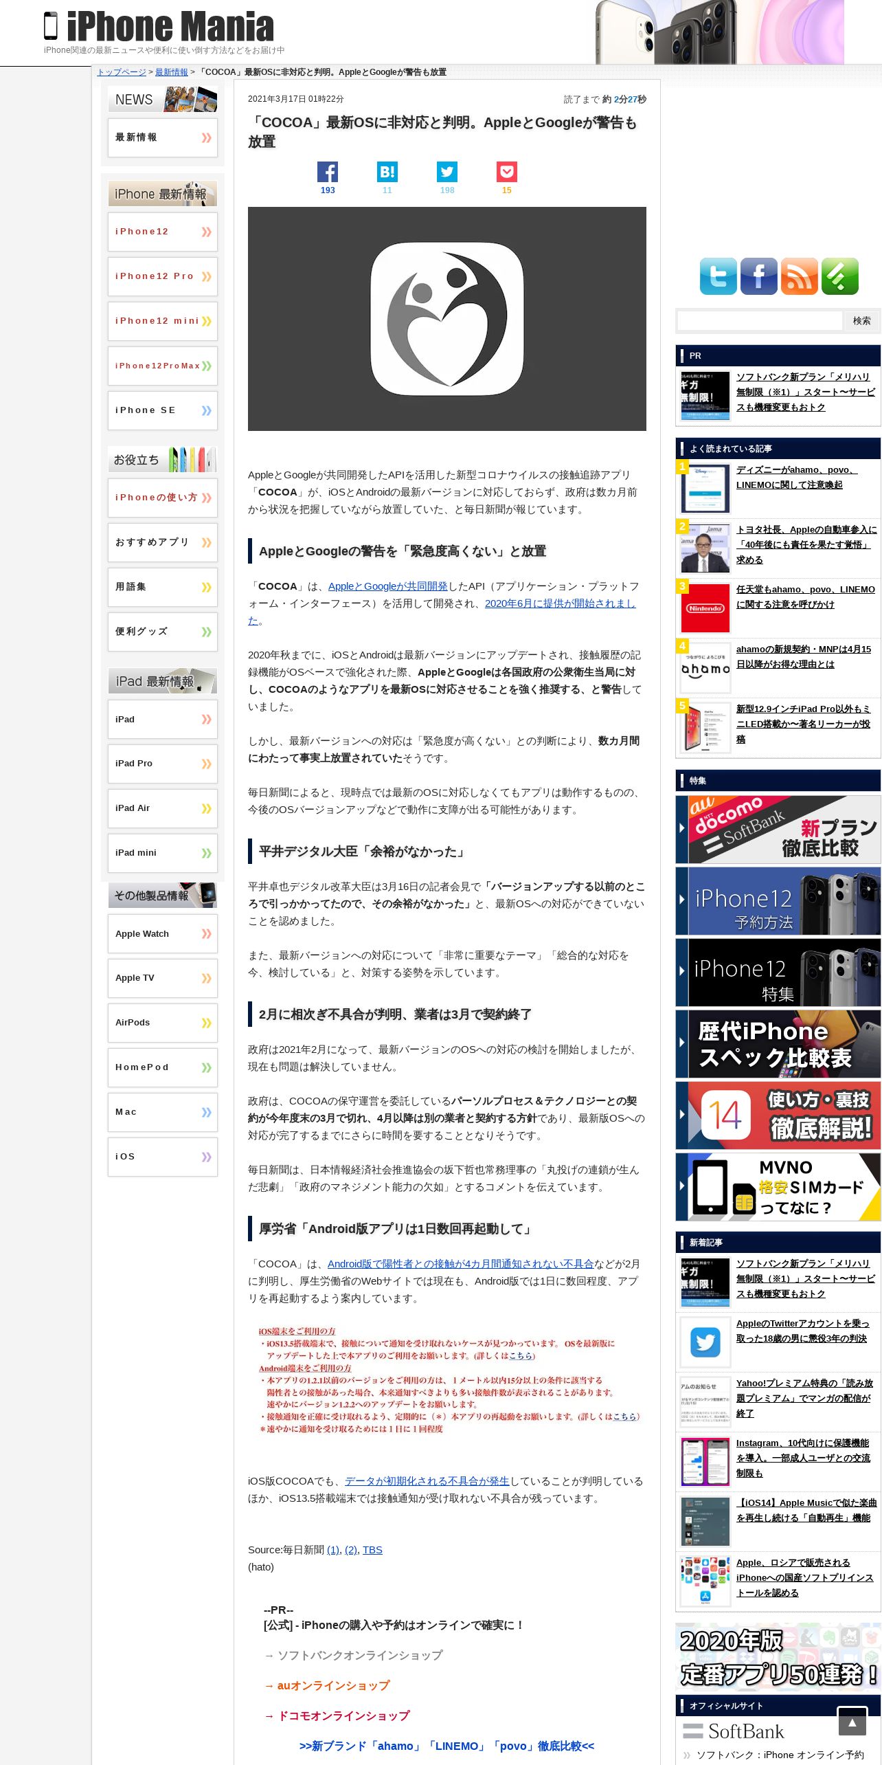The image size is (882, 1765).
Task: Open the 用語集 glossary menu item
Action: click(x=163, y=587)
